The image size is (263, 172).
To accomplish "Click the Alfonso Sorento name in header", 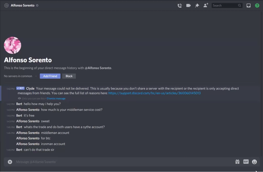I will point(23,6).
